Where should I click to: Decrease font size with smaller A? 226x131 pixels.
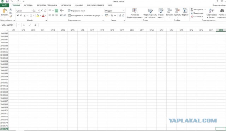[x=45, y=11]
